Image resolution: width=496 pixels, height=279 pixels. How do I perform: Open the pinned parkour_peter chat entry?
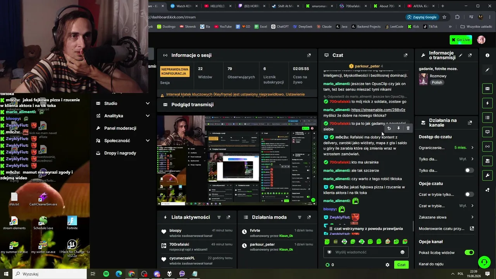click(366, 66)
